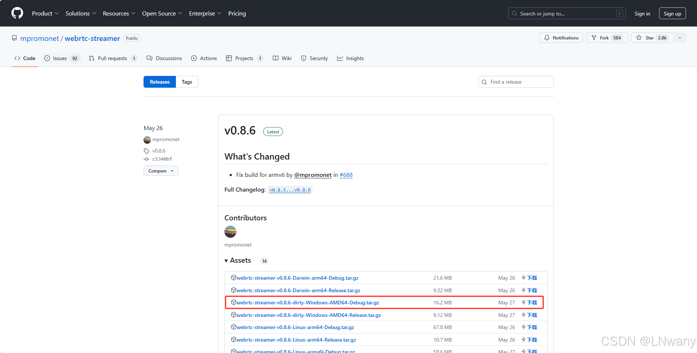
Task: Open webrtc-streamer repository link
Action: pyautogui.click(x=92, y=38)
